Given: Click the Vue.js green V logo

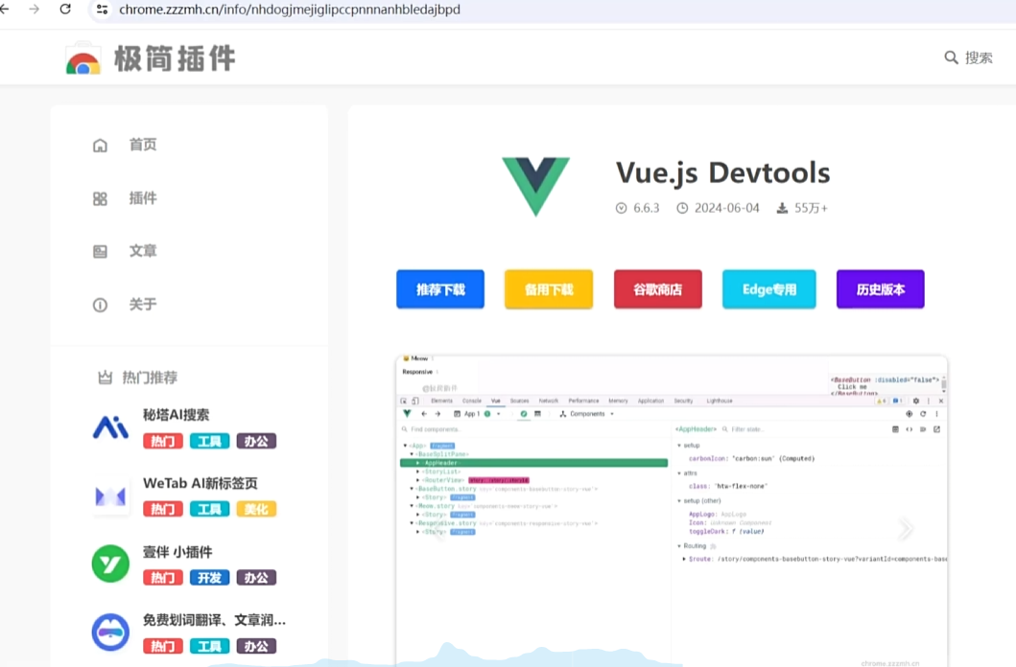Looking at the screenshot, I should tap(536, 186).
